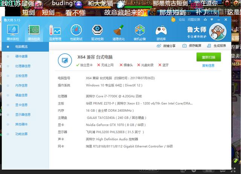Click Nvidia GeForce GTX 1070 value
Screen dimensions: 241x174
[116, 125]
